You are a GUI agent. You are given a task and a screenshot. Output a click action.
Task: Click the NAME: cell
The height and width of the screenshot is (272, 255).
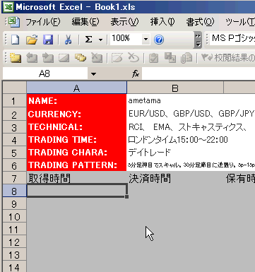[x=77, y=101]
